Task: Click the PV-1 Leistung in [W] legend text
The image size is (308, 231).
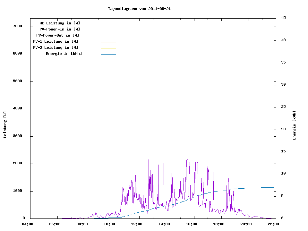Action: point(56,41)
